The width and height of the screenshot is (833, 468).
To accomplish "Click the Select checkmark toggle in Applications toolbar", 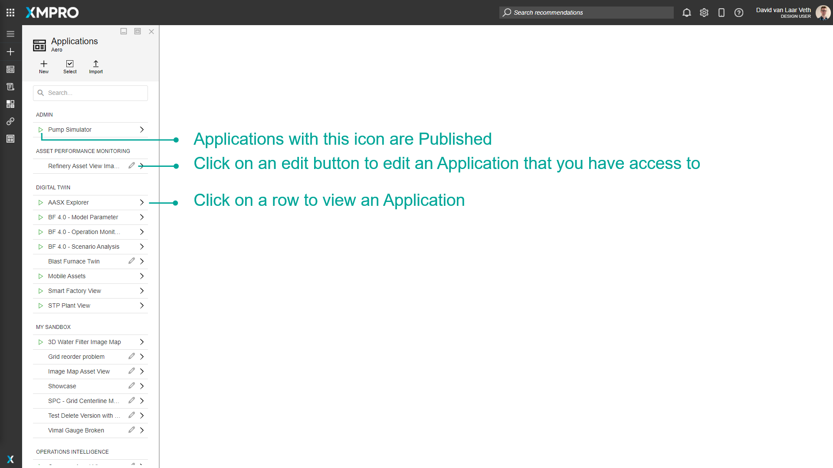I will (x=69, y=67).
